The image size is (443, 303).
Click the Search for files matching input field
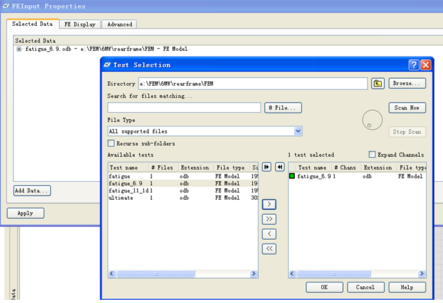pyautogui.click(x=184, y=108)
